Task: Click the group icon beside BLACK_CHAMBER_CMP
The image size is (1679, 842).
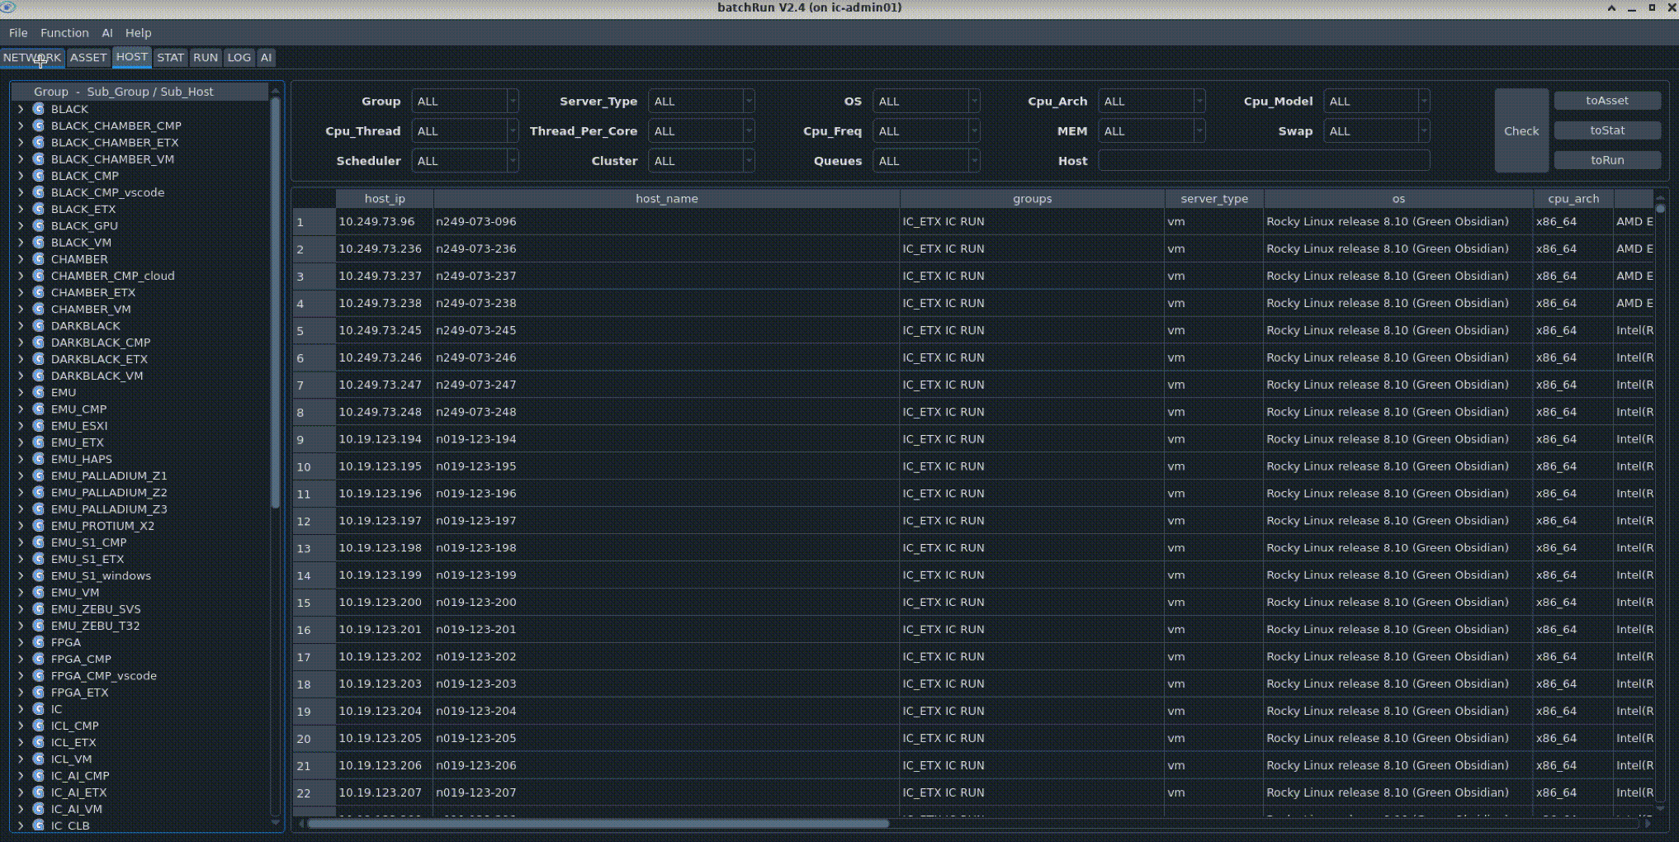Action: pos(38,125)
